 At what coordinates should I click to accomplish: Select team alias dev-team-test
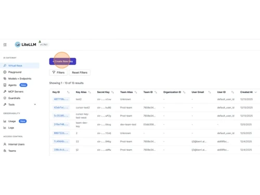coord(128,124)
